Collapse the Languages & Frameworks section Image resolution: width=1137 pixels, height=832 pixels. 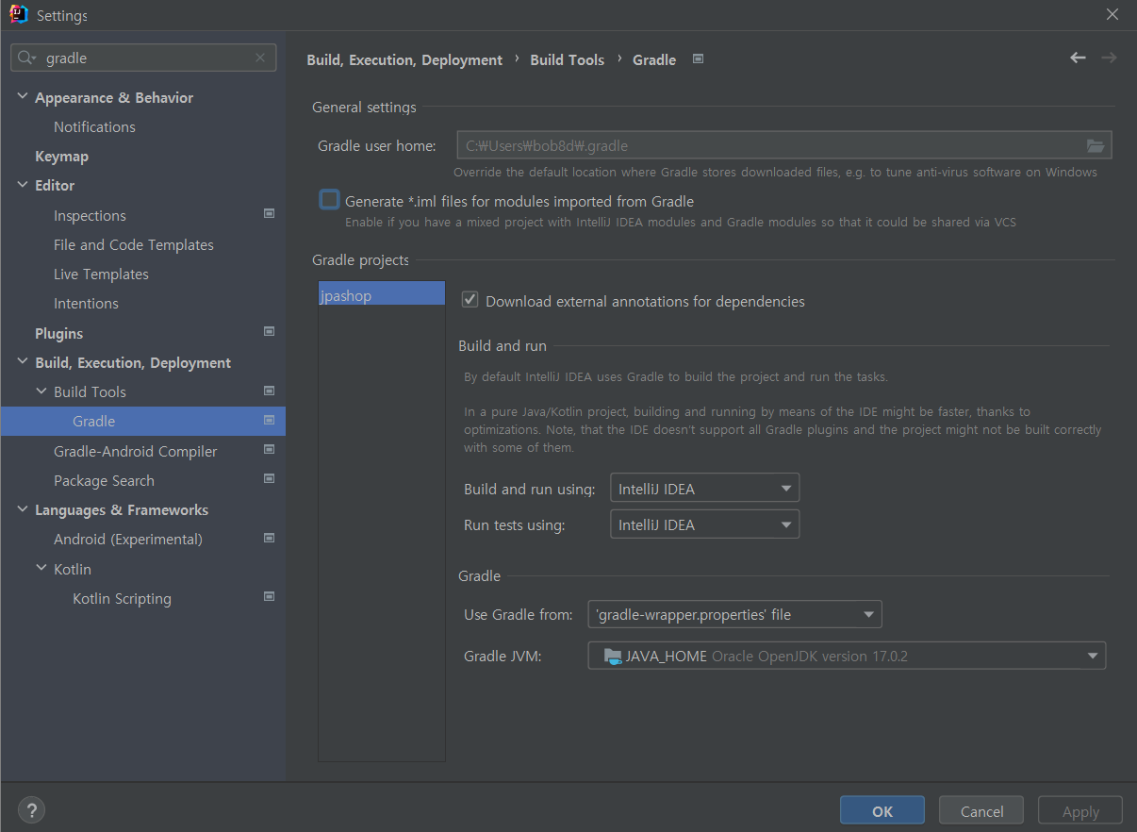(23, 509)
